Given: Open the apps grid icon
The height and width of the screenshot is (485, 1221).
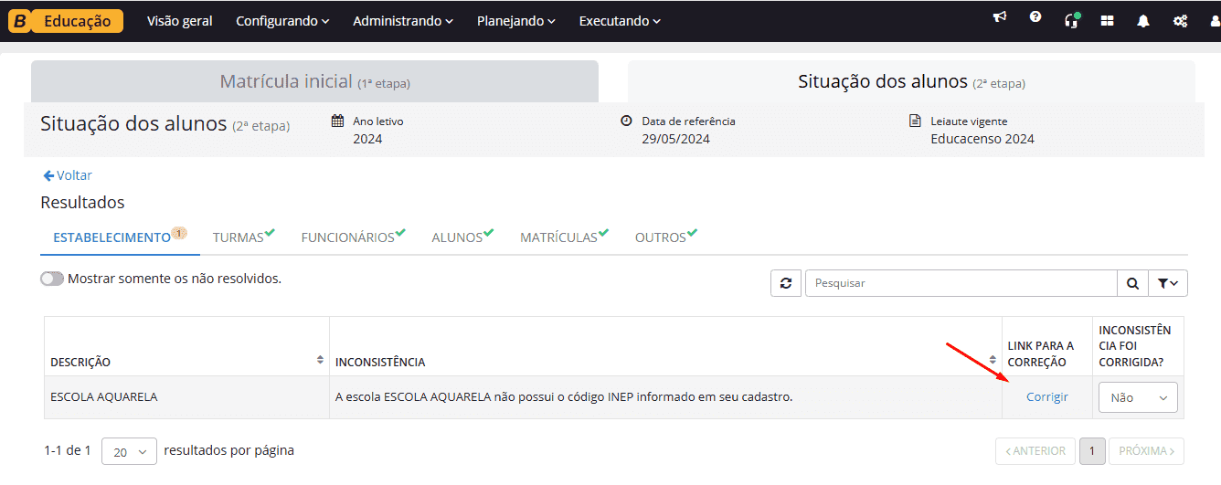Looking at the screenshot, I should 1107,21.
